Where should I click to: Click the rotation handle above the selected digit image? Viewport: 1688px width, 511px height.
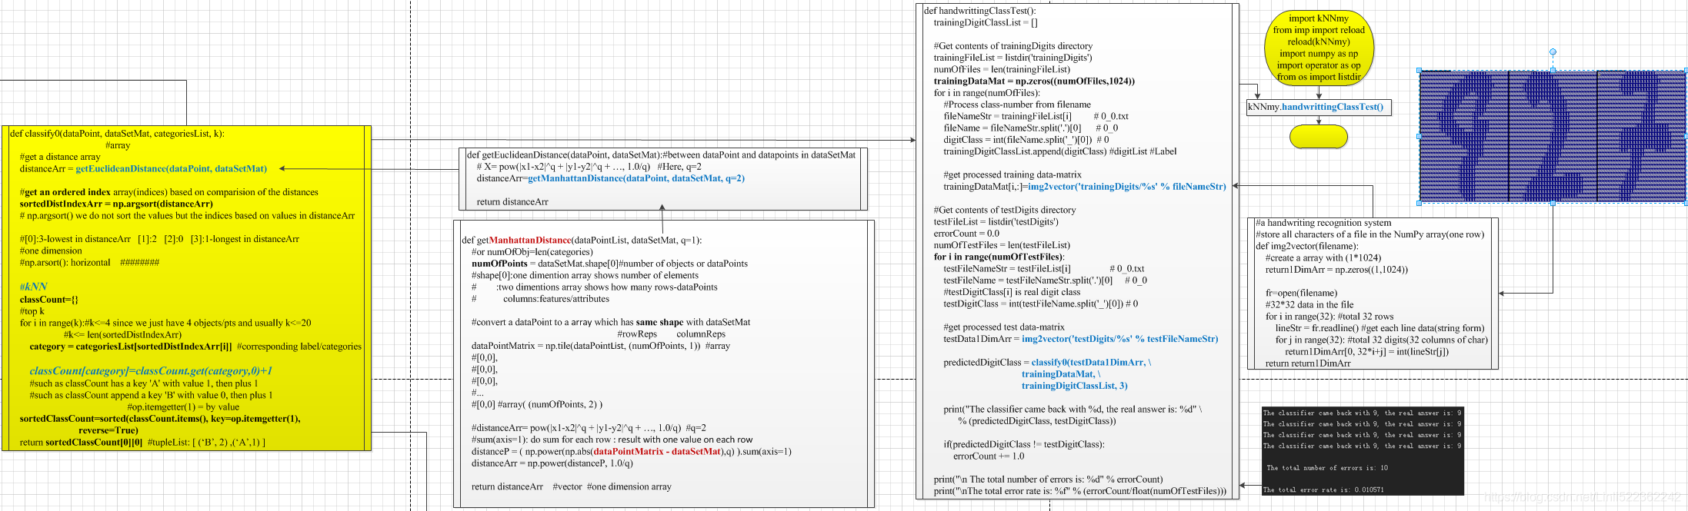(x=1553, y=52)
